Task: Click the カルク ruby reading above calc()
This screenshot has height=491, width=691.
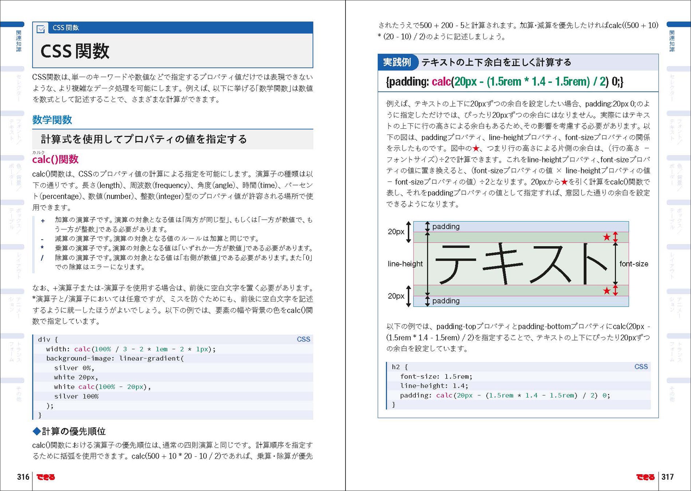Action: pos(39,152)
